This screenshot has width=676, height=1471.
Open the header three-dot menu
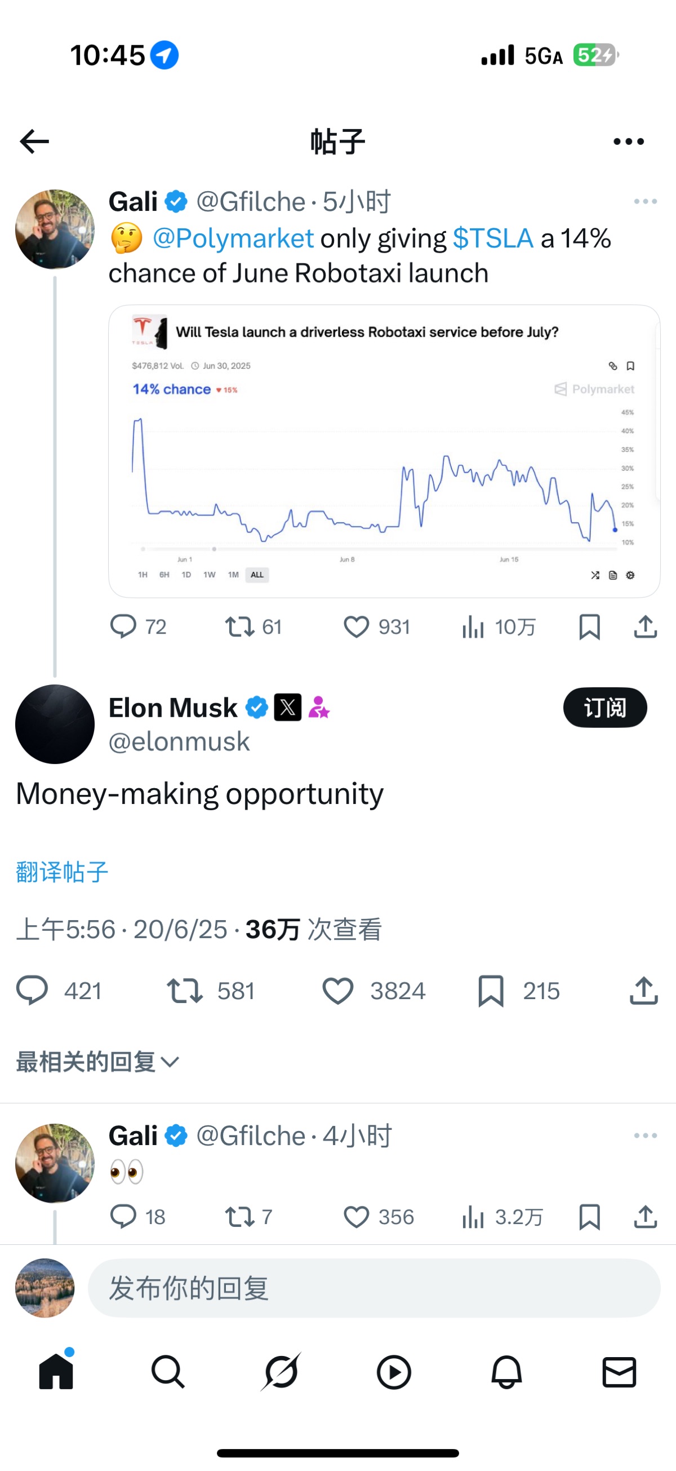point(629,142)
